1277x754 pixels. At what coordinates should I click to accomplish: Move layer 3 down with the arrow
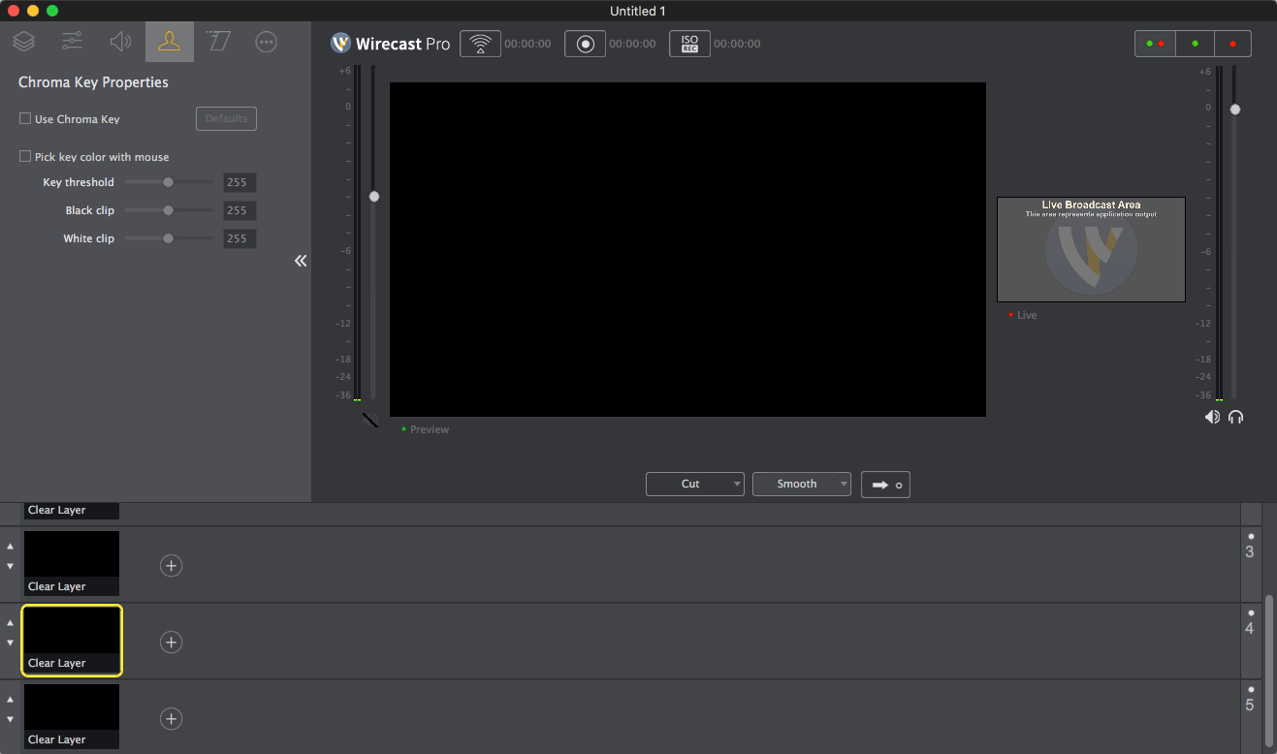11,566
